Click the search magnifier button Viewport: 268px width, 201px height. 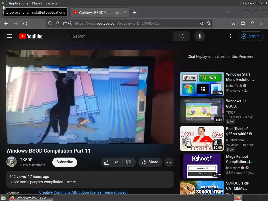182,36
